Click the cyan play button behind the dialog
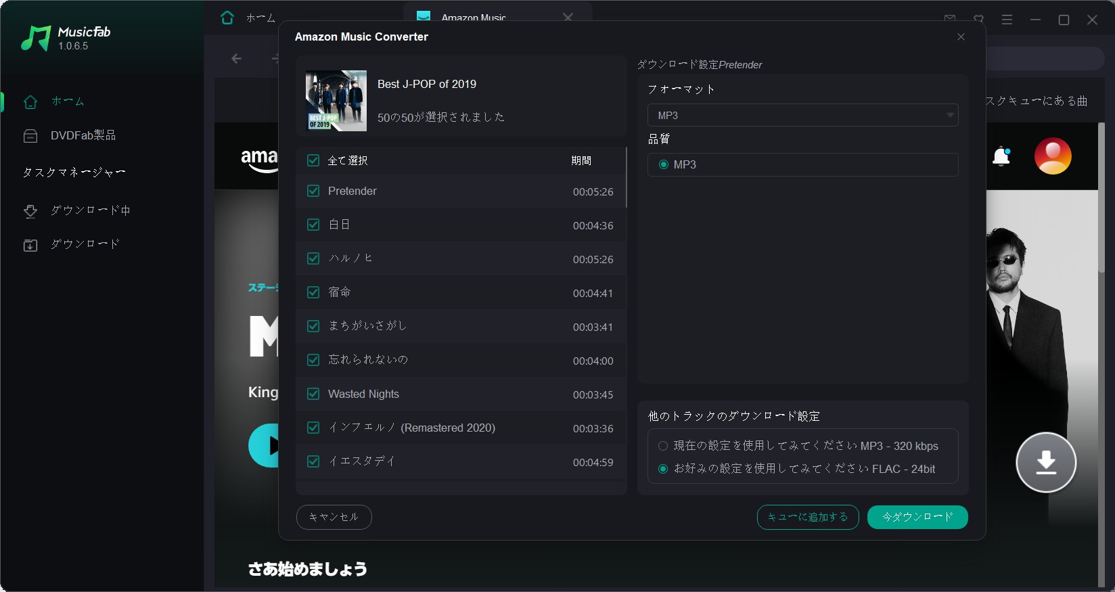Image resolution: width=1115 pixels, height=592 pixels. (x=264, y=445)
